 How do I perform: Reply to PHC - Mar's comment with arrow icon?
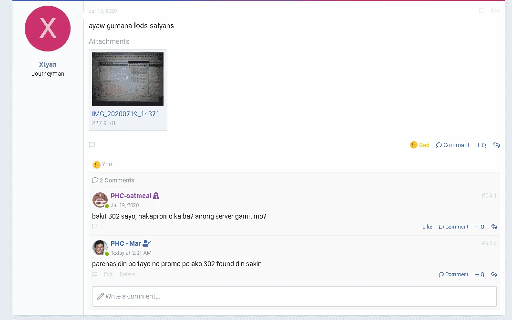tap(494, 274)
